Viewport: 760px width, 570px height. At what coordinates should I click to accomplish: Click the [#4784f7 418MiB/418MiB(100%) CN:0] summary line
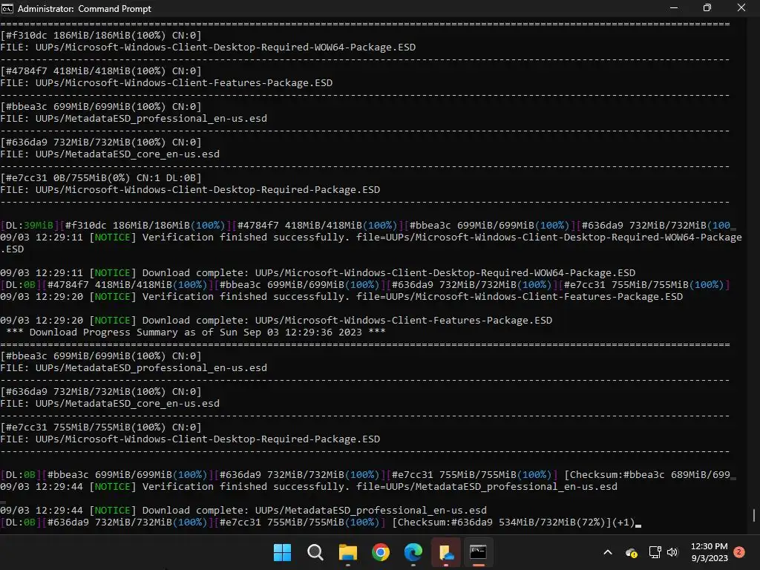pyautogui.click(x=101, y=71)
